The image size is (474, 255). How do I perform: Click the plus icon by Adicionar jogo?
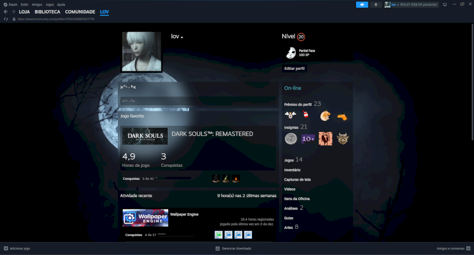(6, 248)
